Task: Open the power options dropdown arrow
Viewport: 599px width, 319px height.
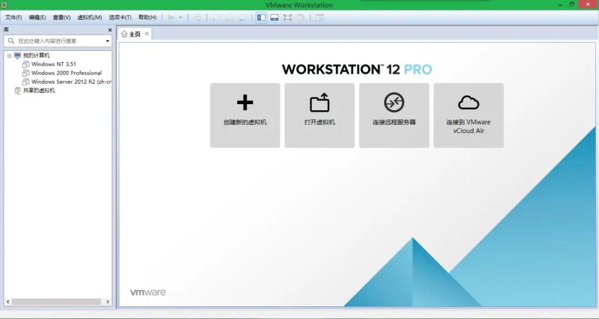Action: 181,17
